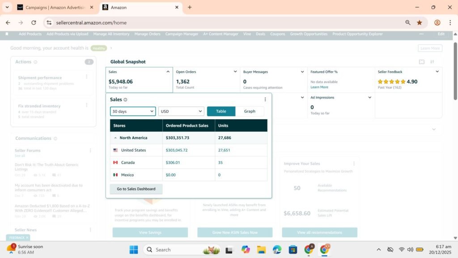Expand the Buyer Messages card
Screen dimensions: 458x258
(x=302, y=72)
